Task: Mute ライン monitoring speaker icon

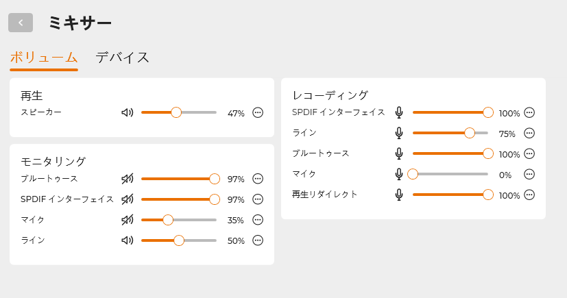Action: tap(127, 240)
